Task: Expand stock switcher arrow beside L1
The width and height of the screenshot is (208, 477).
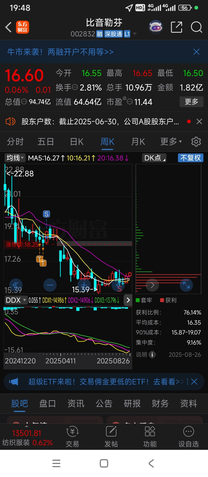Action: click(x=134, y=34)
